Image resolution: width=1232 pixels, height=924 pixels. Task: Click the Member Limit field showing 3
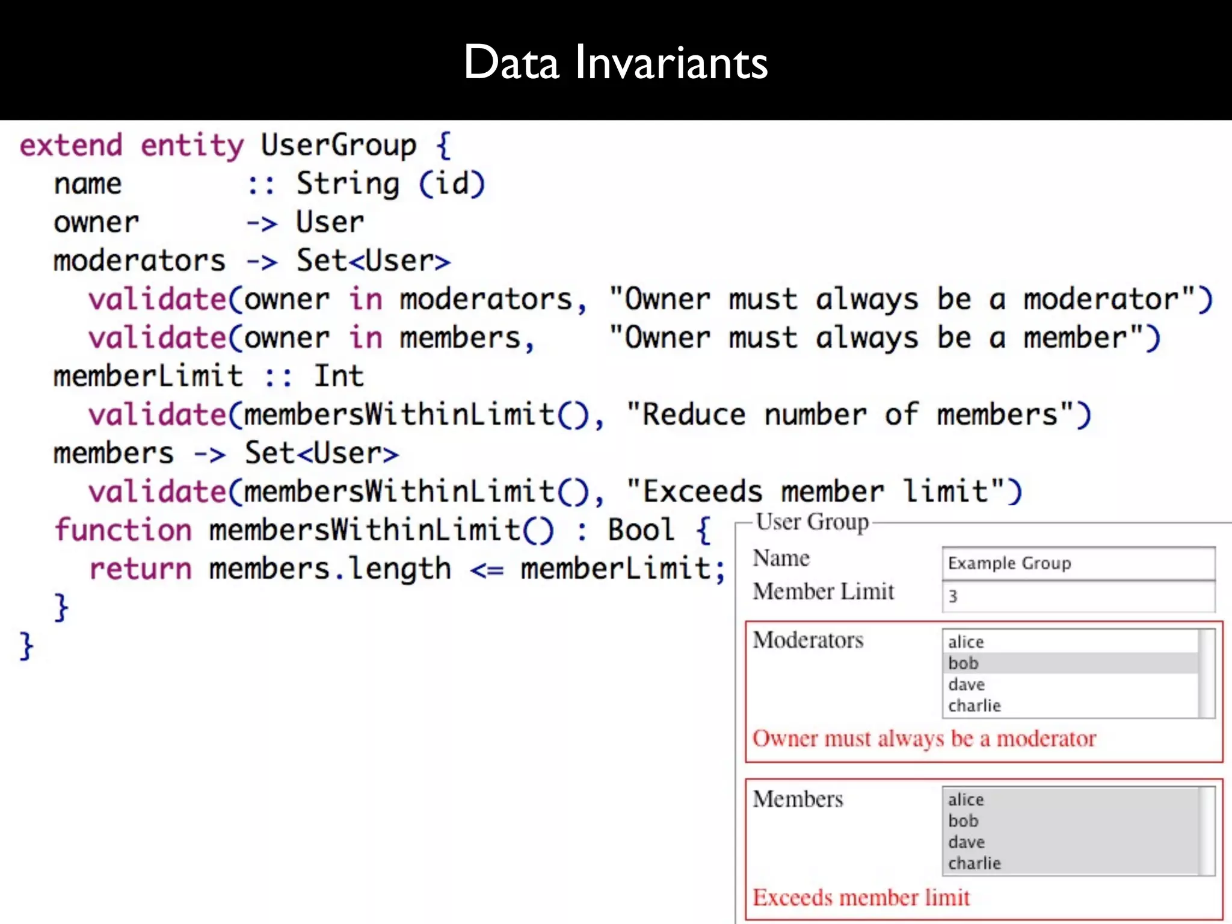(x=1079, y=596)
